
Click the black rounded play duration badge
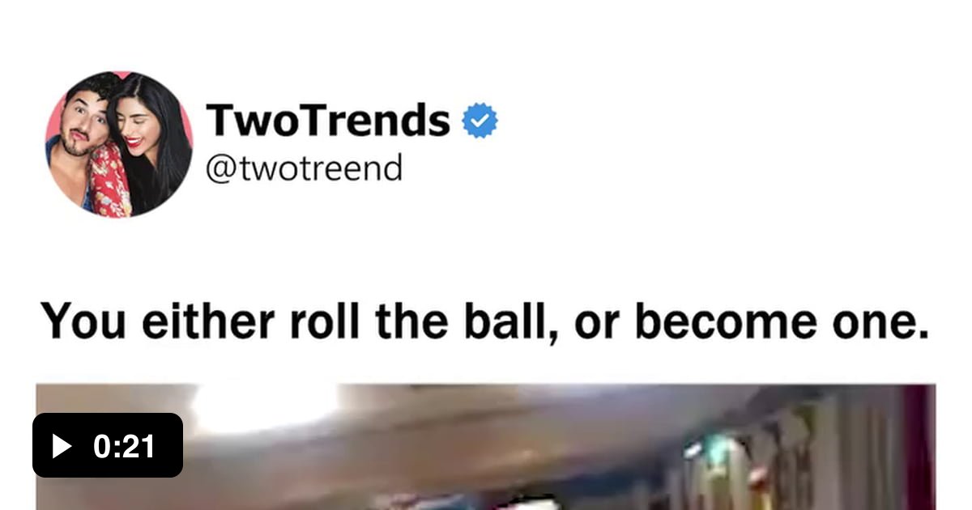108,445
